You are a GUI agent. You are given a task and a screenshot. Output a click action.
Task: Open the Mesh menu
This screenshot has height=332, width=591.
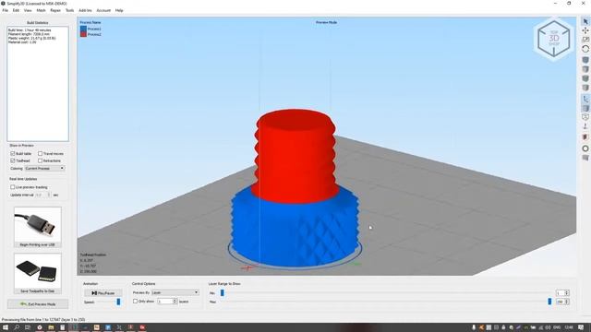click(41, 10)
